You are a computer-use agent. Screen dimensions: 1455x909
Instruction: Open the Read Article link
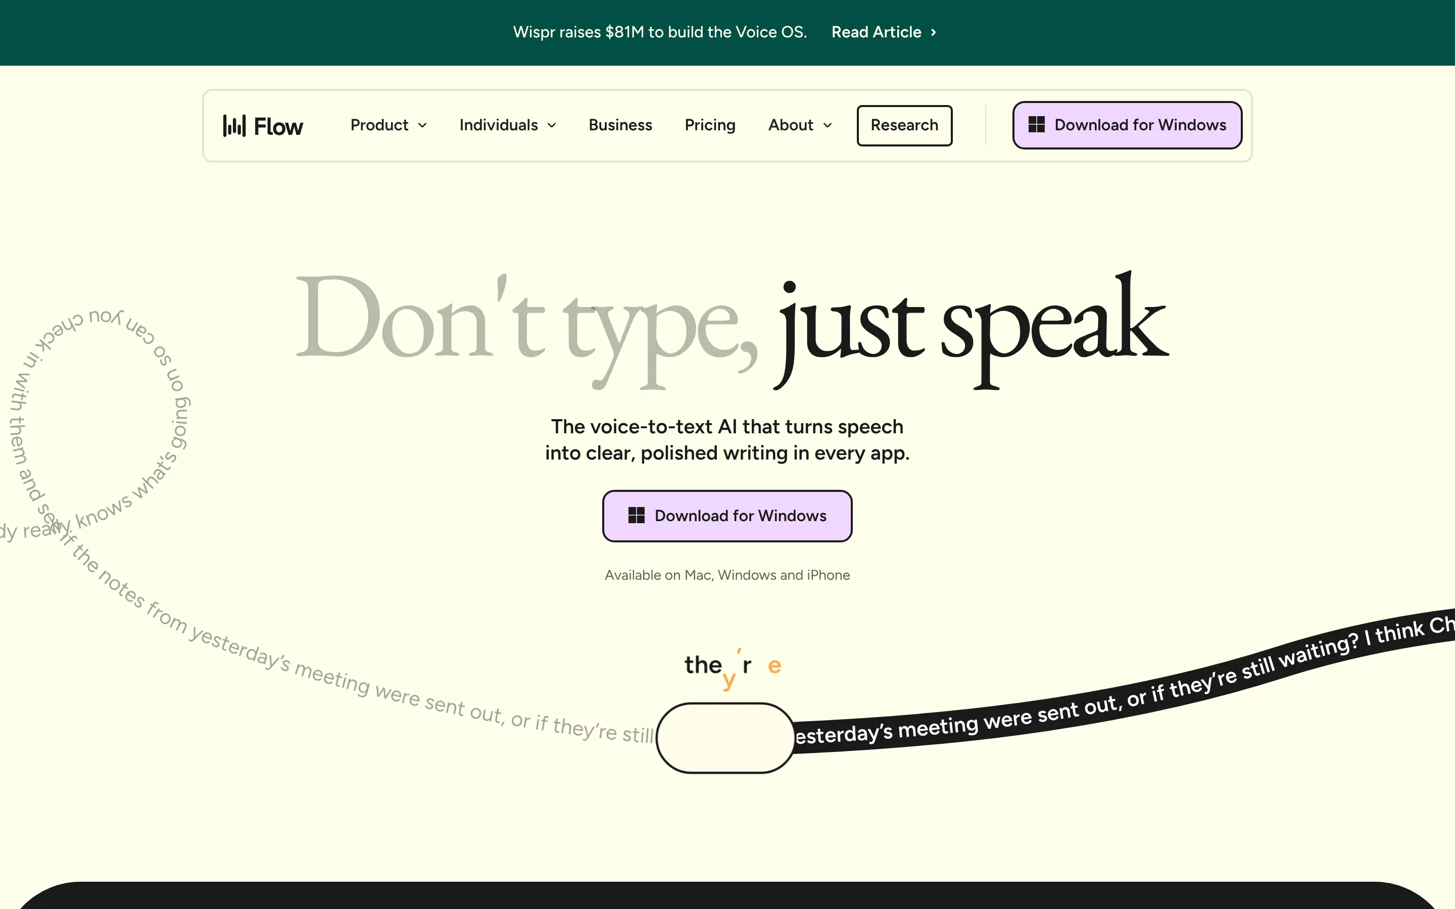[876, 32]
